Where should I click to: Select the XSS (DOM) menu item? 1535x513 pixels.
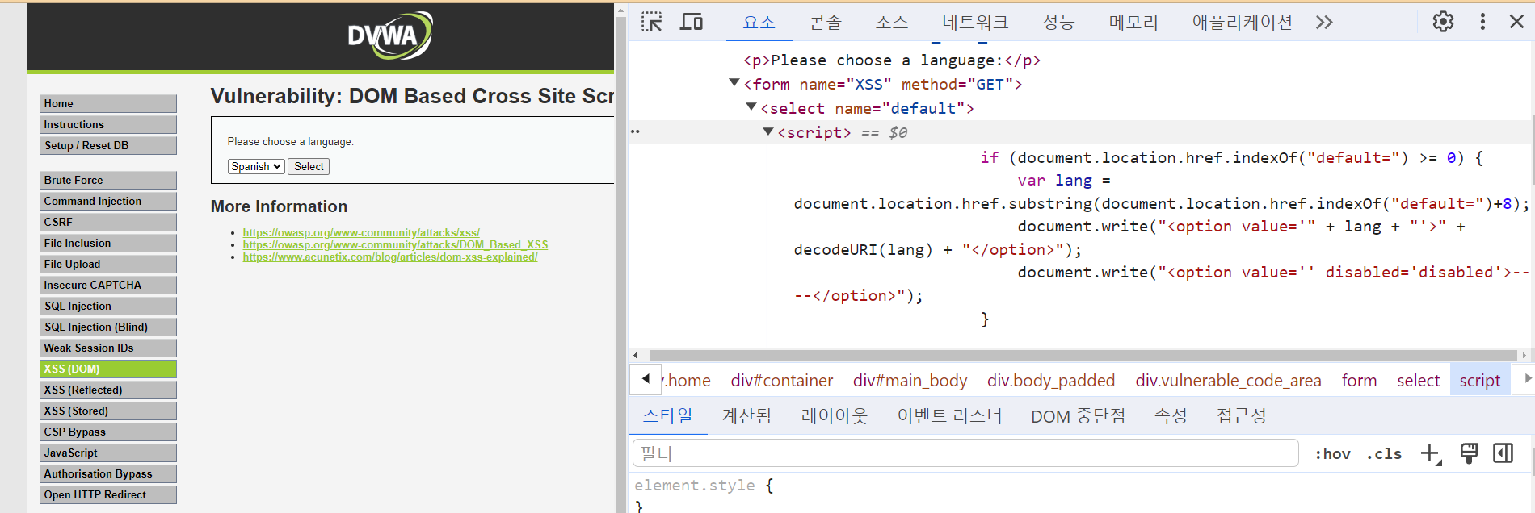point(108,369)
